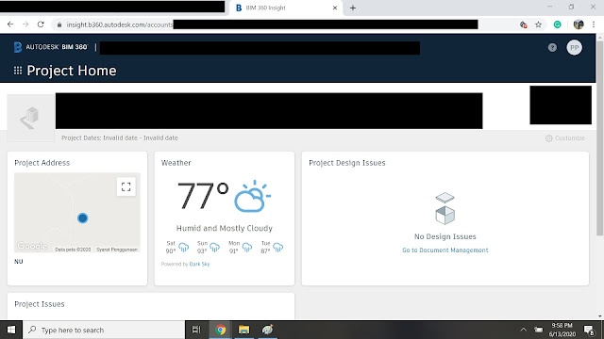Screen dimensions: 604x339
Task: Click the Project Issues card heading
Action: (x=40, y=304)
